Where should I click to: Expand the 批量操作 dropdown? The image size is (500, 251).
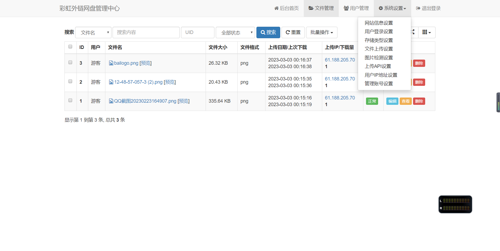pos(322,32)
